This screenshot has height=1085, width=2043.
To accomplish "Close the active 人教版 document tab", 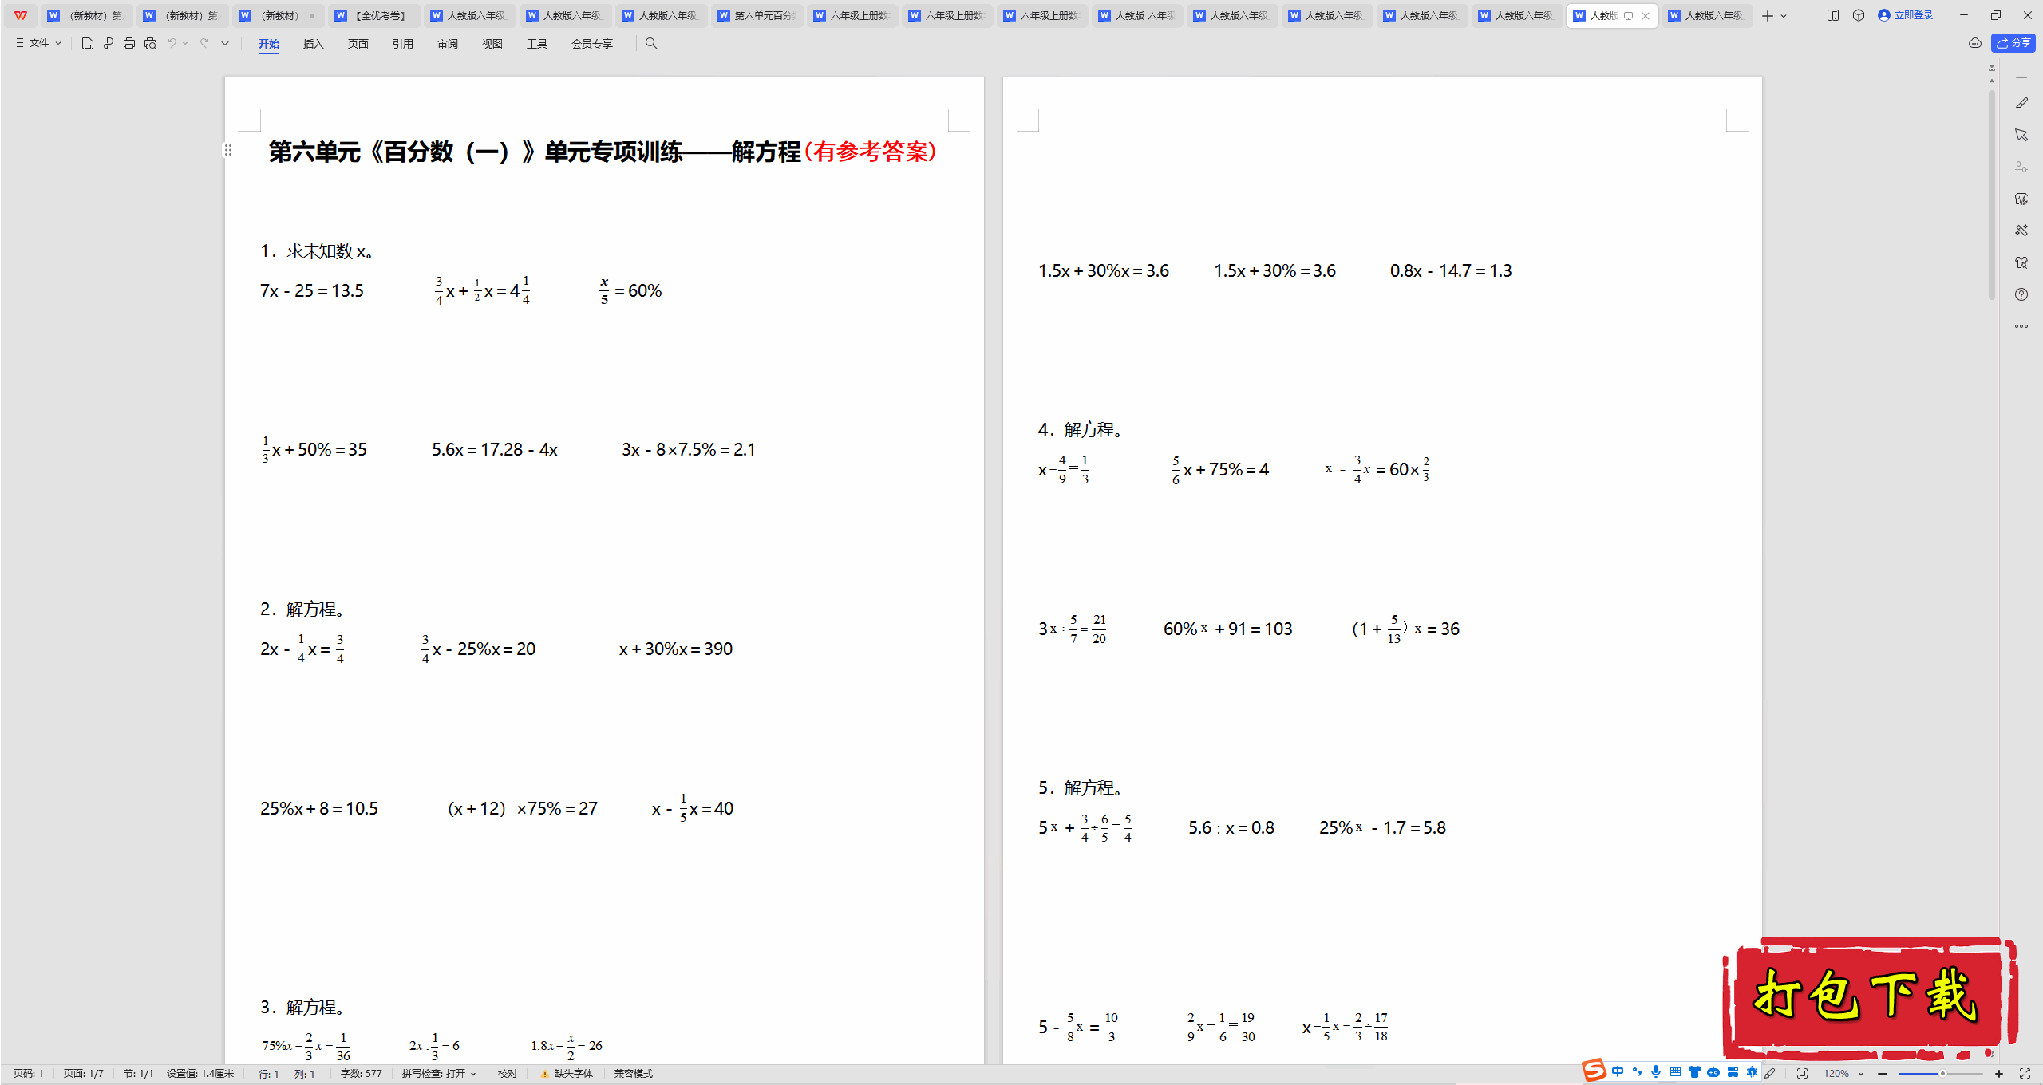I will click(1646, 16).
